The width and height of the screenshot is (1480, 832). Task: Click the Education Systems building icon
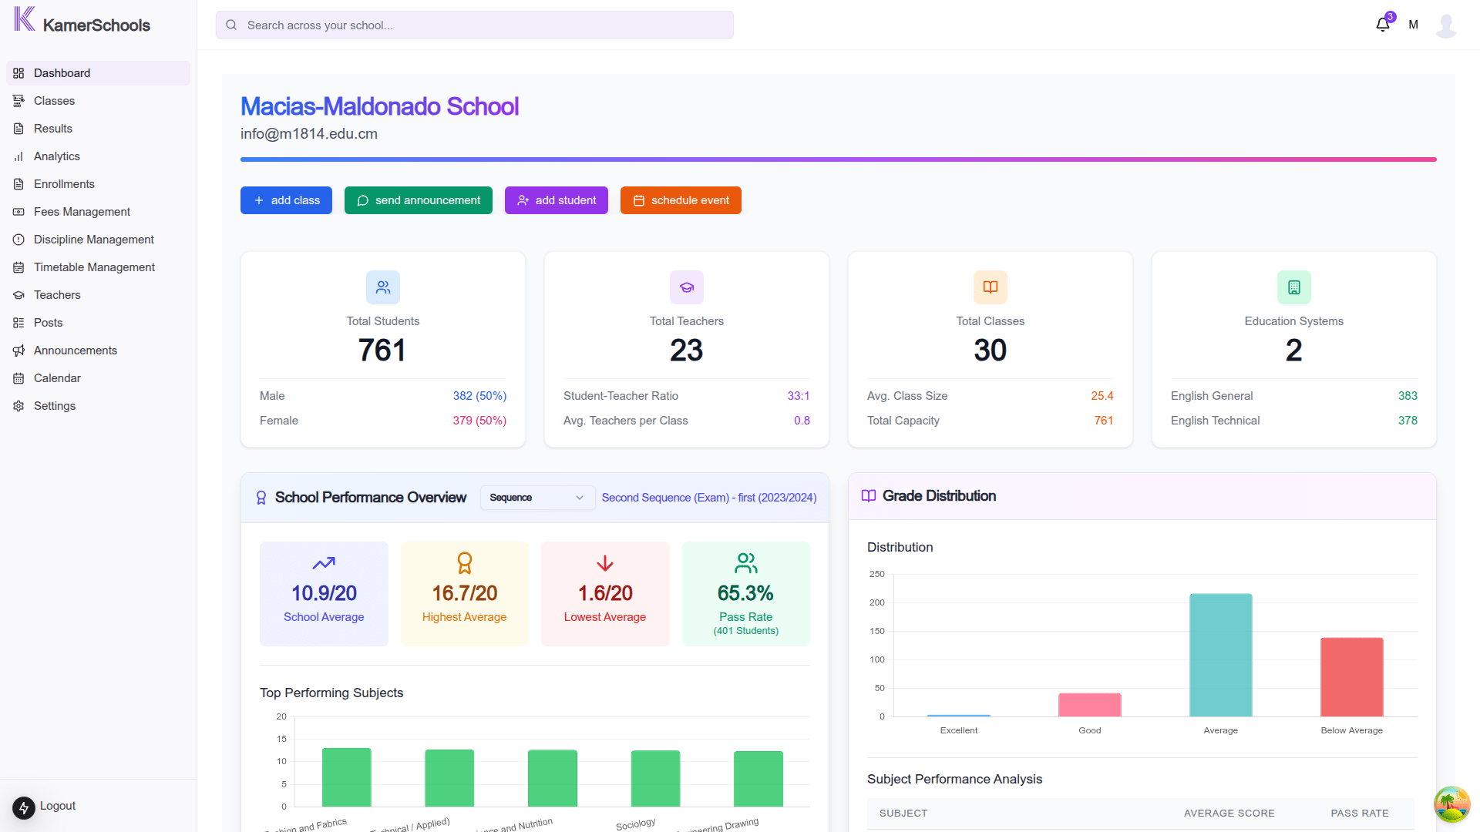point(1293,287)
